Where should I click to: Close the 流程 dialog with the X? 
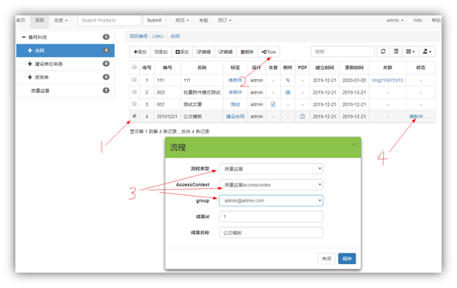click(354, 144)
